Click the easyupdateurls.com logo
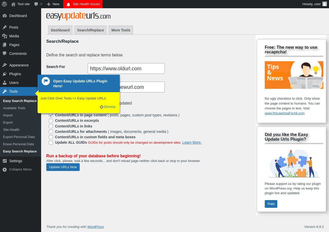 pos(78,16)
